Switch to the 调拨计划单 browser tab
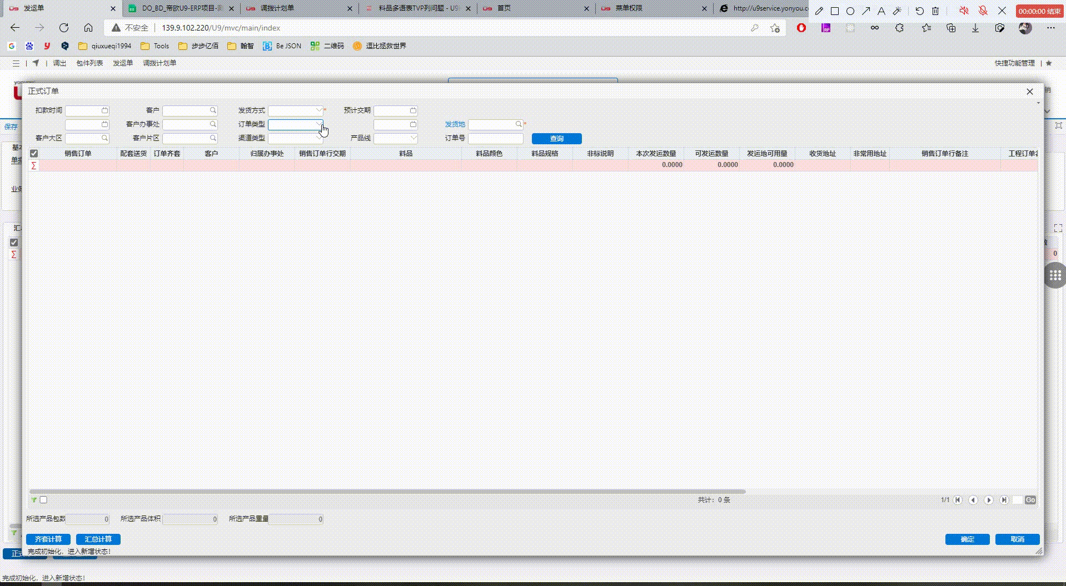Image resolution: width=1066 pixels, height=586 pixels. tap(298, 8)
